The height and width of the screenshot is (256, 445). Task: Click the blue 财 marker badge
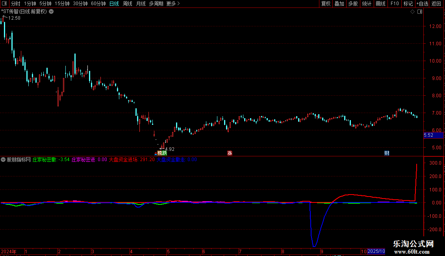click(387, 153)
